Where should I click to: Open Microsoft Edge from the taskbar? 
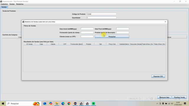(63, 103)
